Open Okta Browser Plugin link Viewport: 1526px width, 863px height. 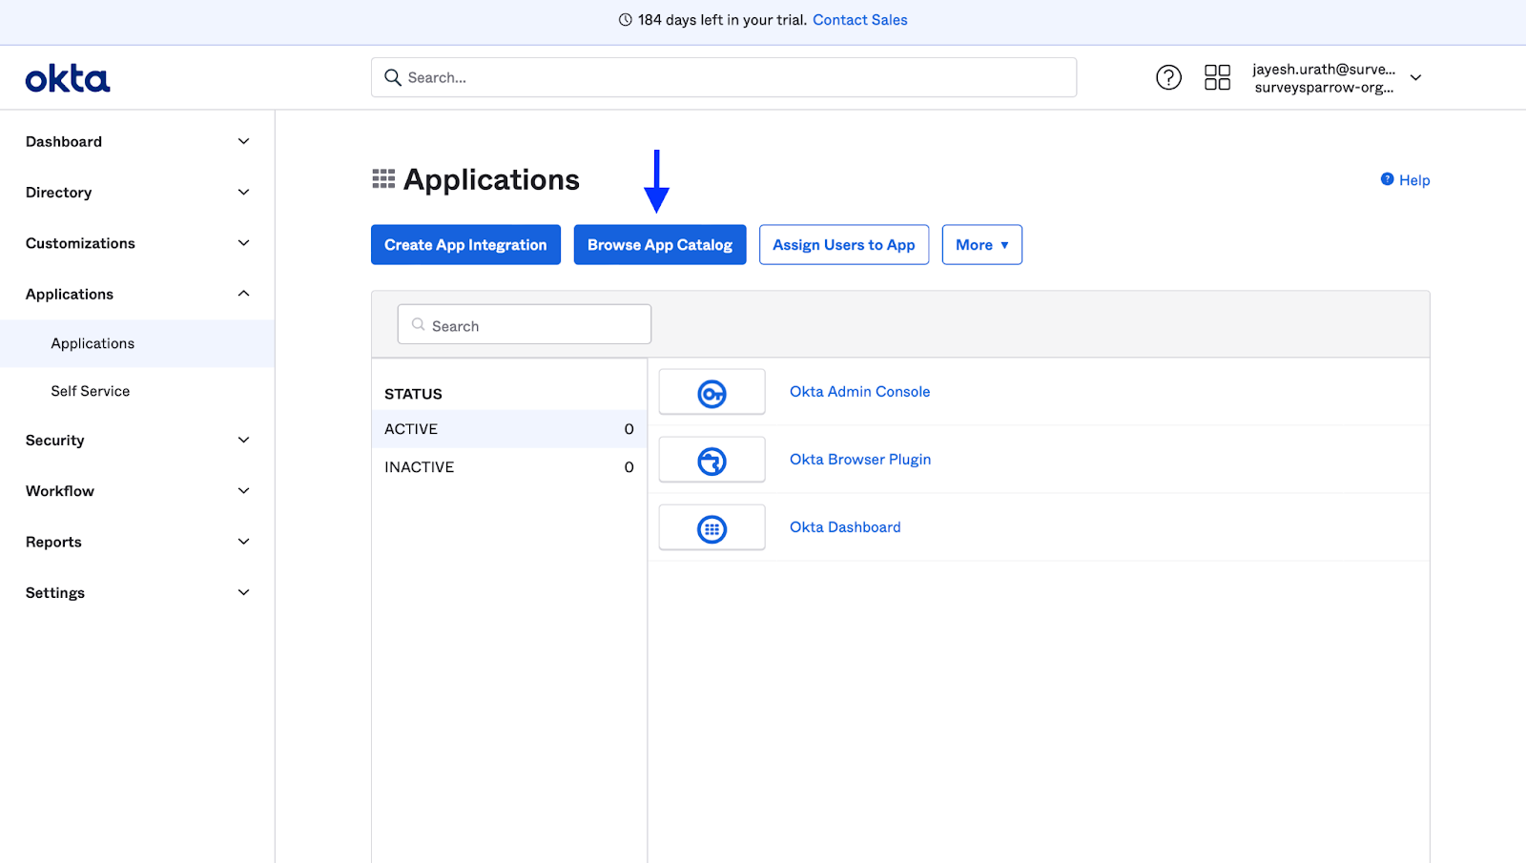[860, 460]
